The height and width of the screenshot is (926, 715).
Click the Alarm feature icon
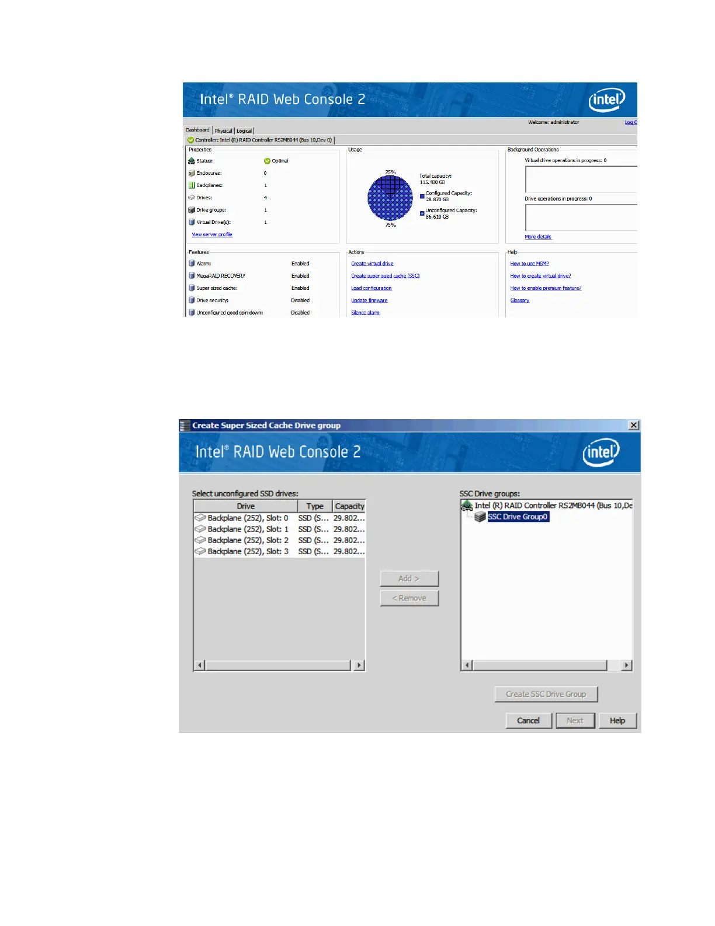coord(192,264)
